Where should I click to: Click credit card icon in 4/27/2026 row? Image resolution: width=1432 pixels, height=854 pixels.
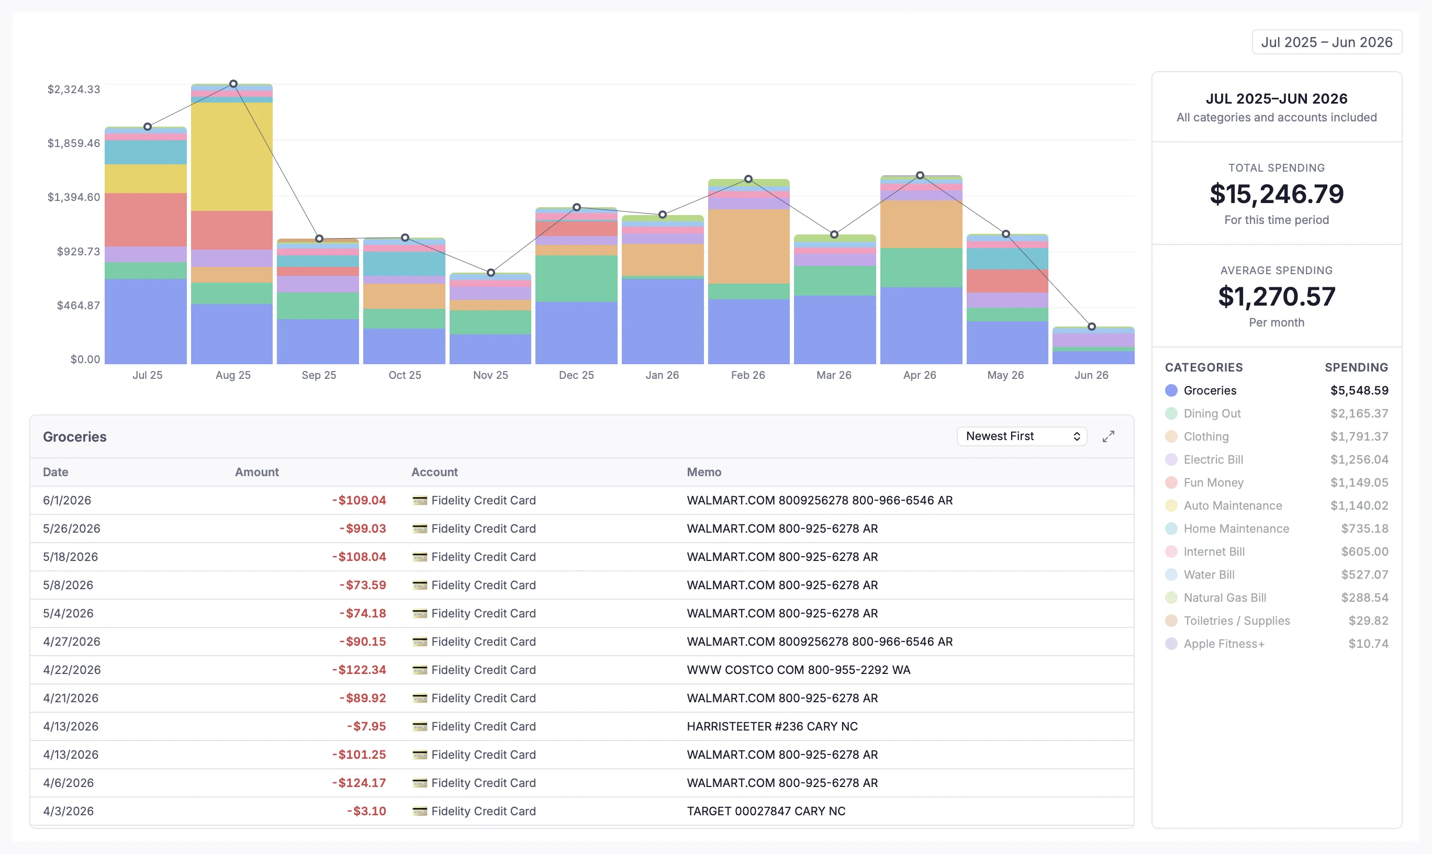420,642
